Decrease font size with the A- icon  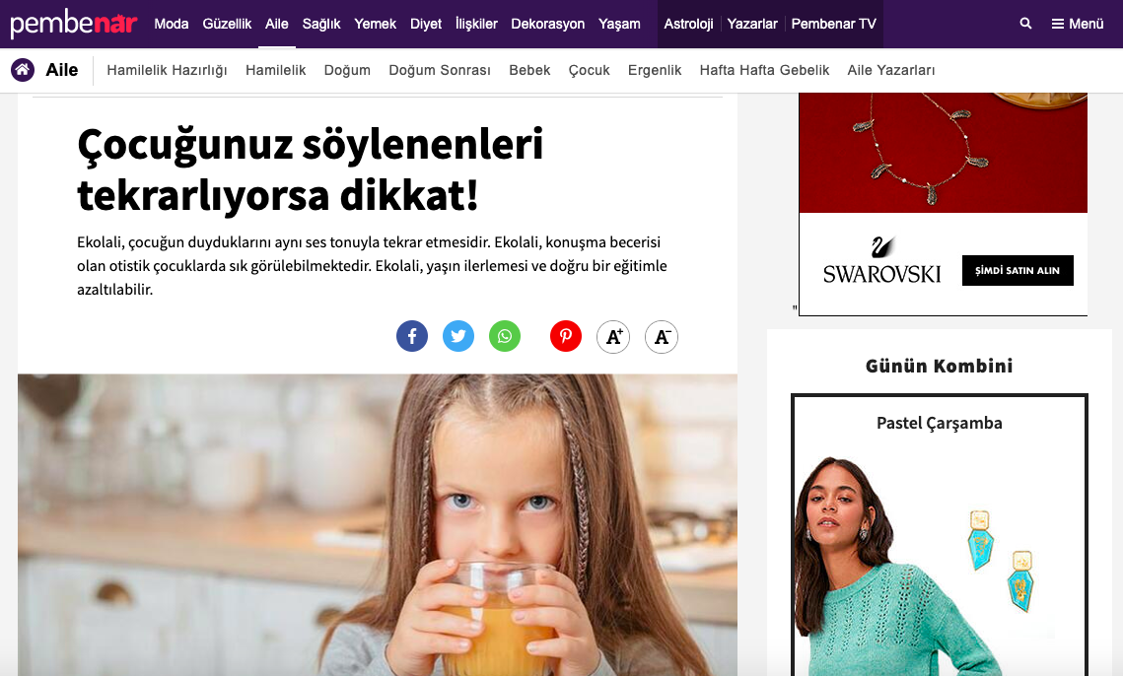pos(661,337)
